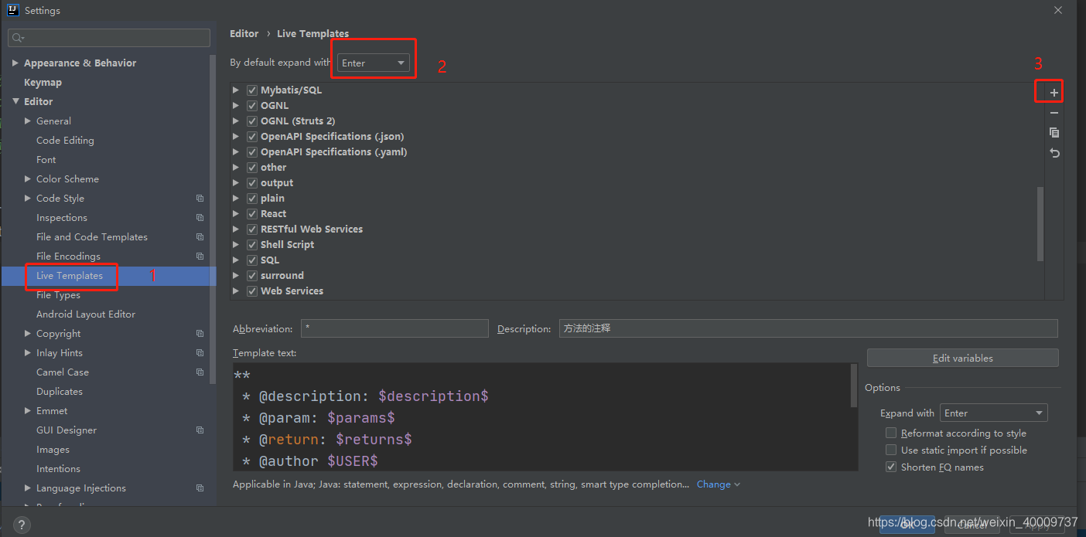This screenshot has height=537, width=1086.
Task: Click the restore deleted defaults undo icon
Action: (1054, 153)
